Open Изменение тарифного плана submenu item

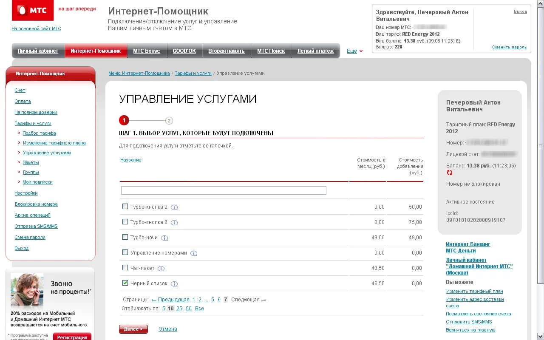click(x=54, y=143)
